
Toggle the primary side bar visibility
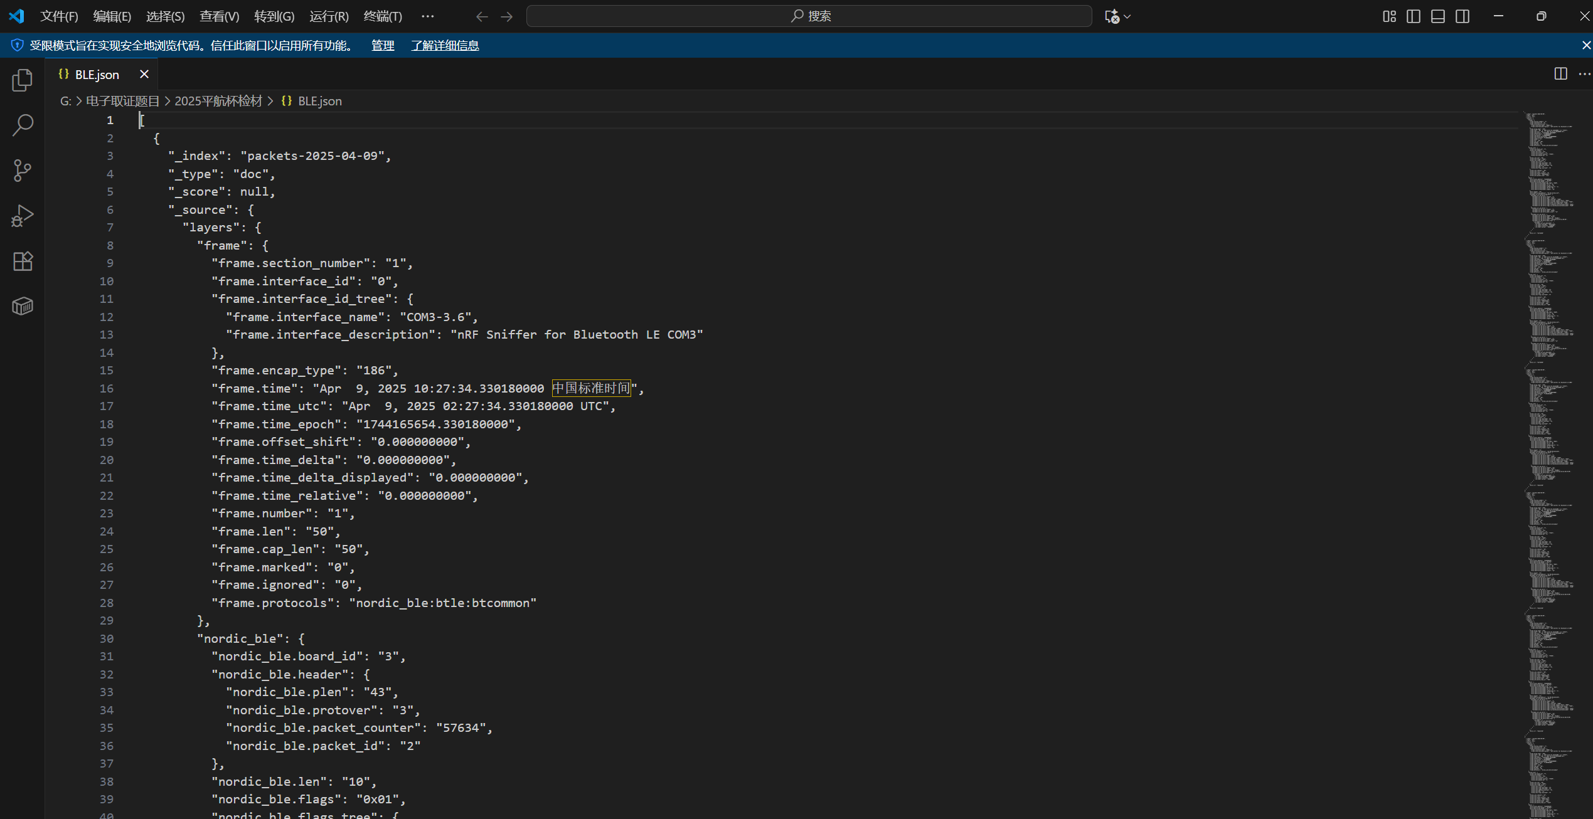[1414, 16]
